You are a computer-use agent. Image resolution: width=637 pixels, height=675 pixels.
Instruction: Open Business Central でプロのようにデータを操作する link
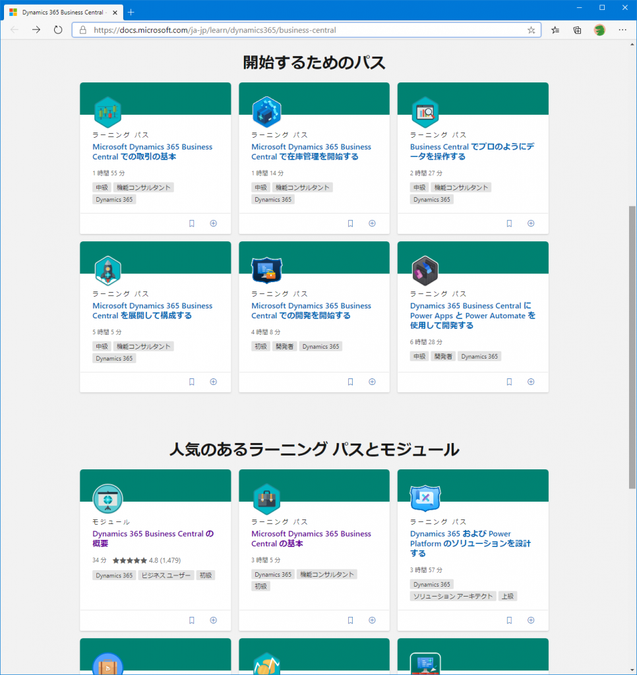[472, 152]
